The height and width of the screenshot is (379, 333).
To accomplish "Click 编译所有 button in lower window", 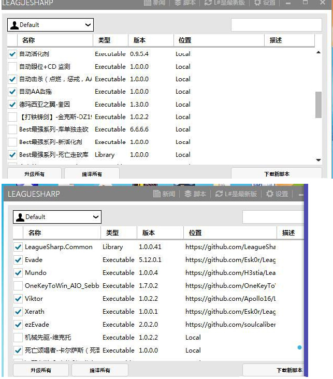I will (x=99, y=370).
